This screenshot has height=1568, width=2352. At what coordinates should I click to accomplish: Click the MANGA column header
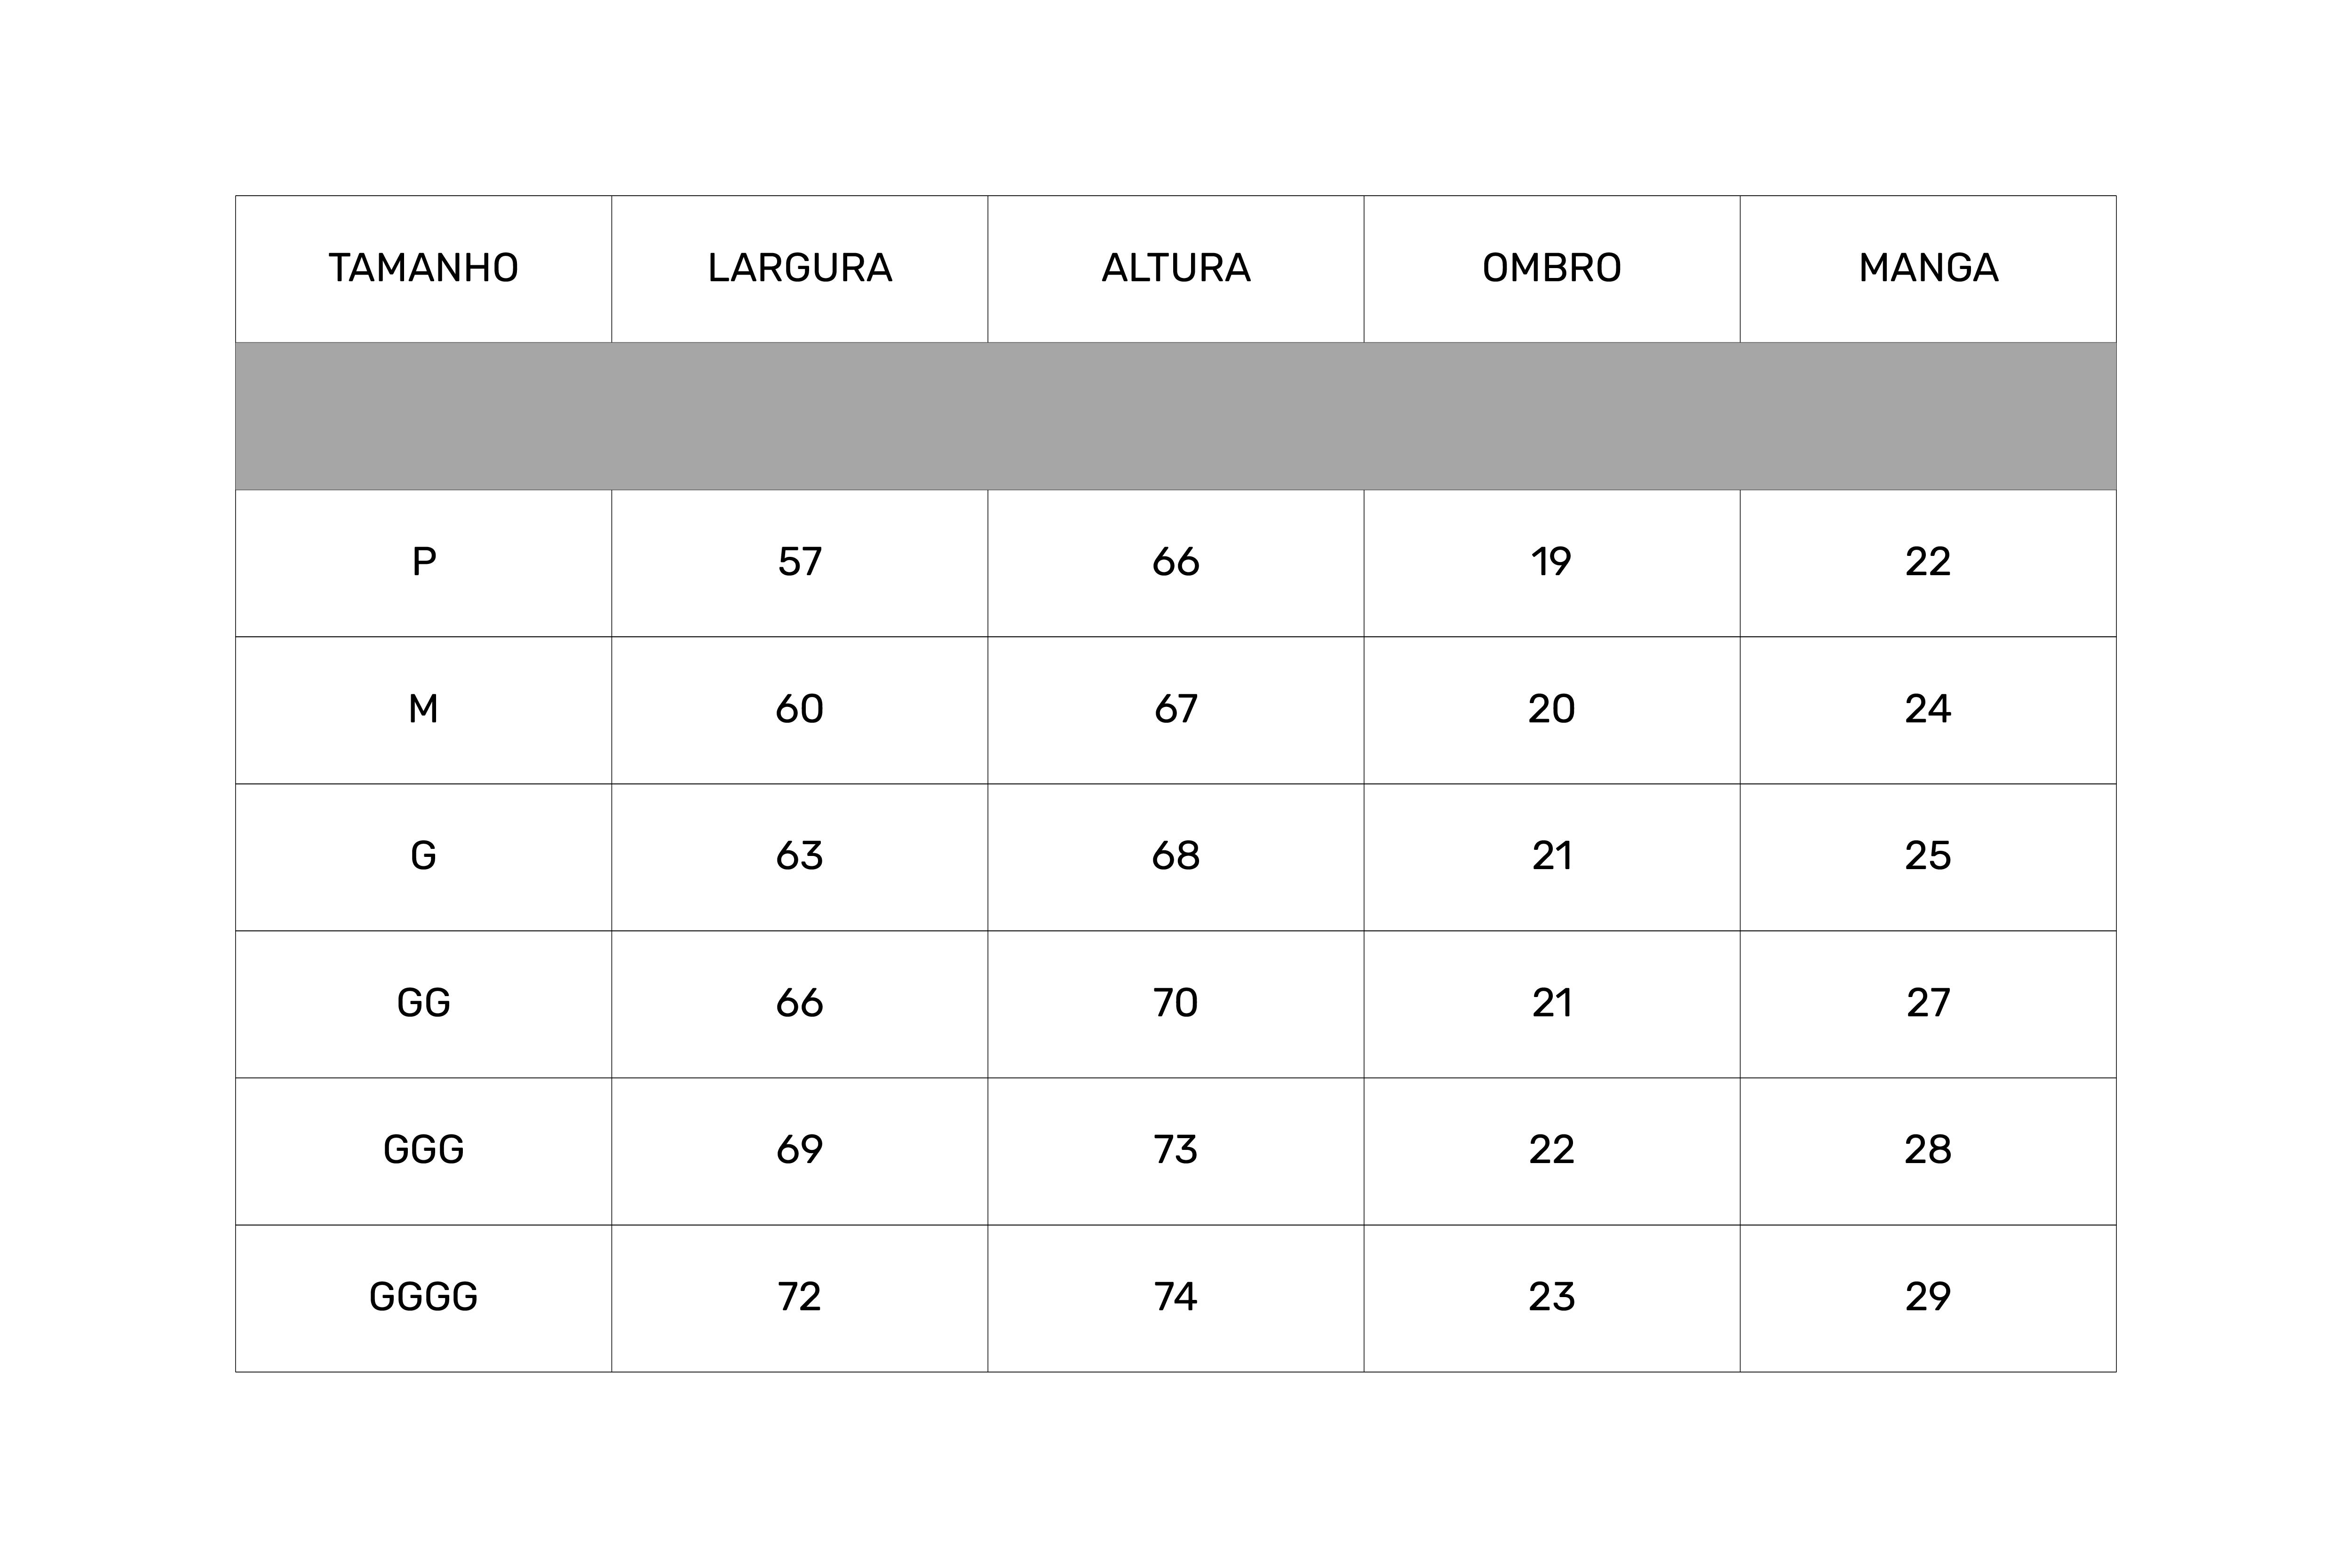(1927, 268)
